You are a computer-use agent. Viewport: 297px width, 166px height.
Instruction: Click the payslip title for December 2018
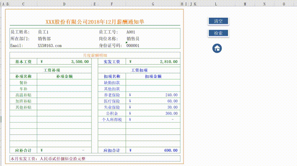pyautogui.click(x=95, y=22)
